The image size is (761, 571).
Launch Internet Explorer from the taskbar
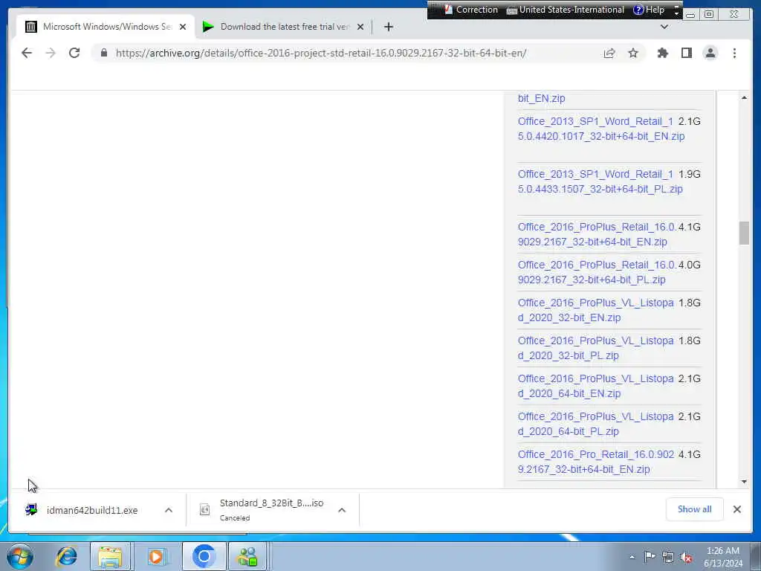[x=66, y=556]
